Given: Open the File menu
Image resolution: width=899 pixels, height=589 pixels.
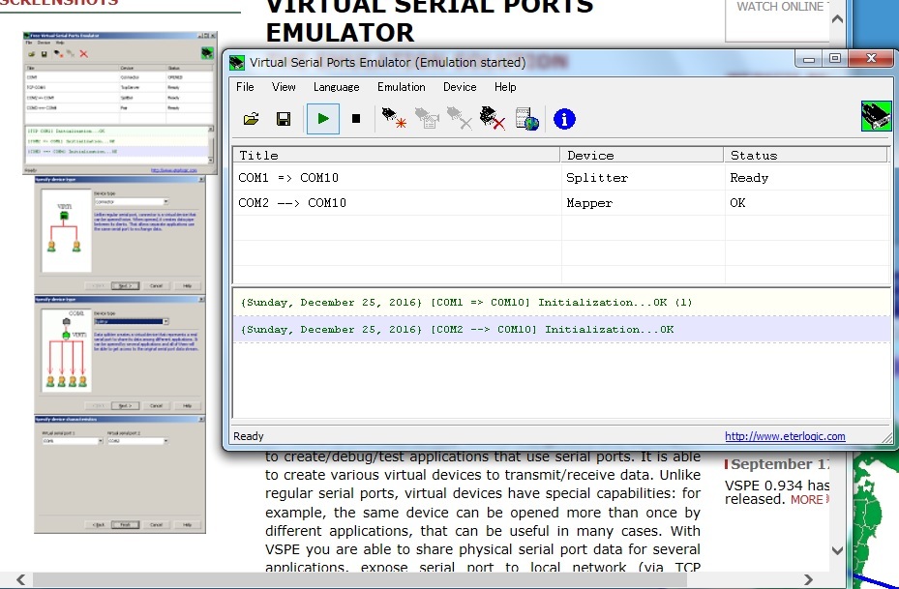Looking at the screenshot, I should 246,87.
